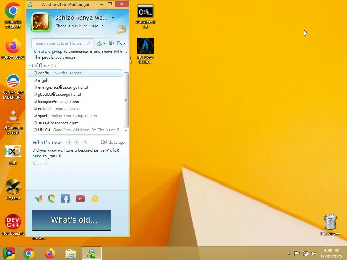Image resolution: width=347 pixels, height=260 pixels.
Task: Click the taskbar clock showing 4:38 PM
Action: [331, 253]
